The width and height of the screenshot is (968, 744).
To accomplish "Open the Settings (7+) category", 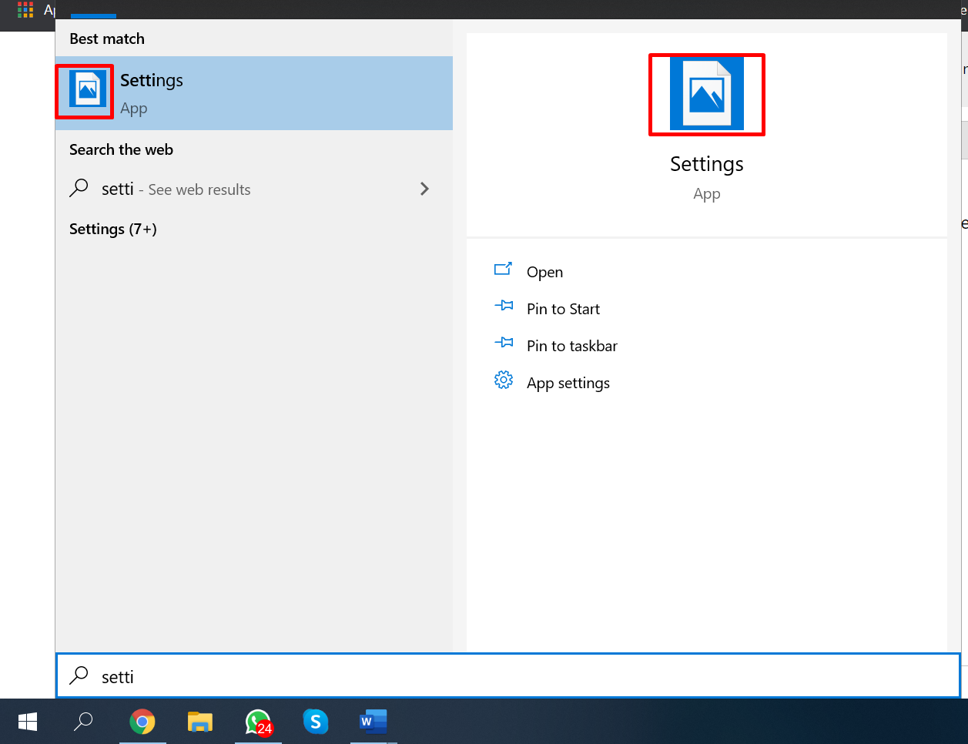I will tap(113, 229).
